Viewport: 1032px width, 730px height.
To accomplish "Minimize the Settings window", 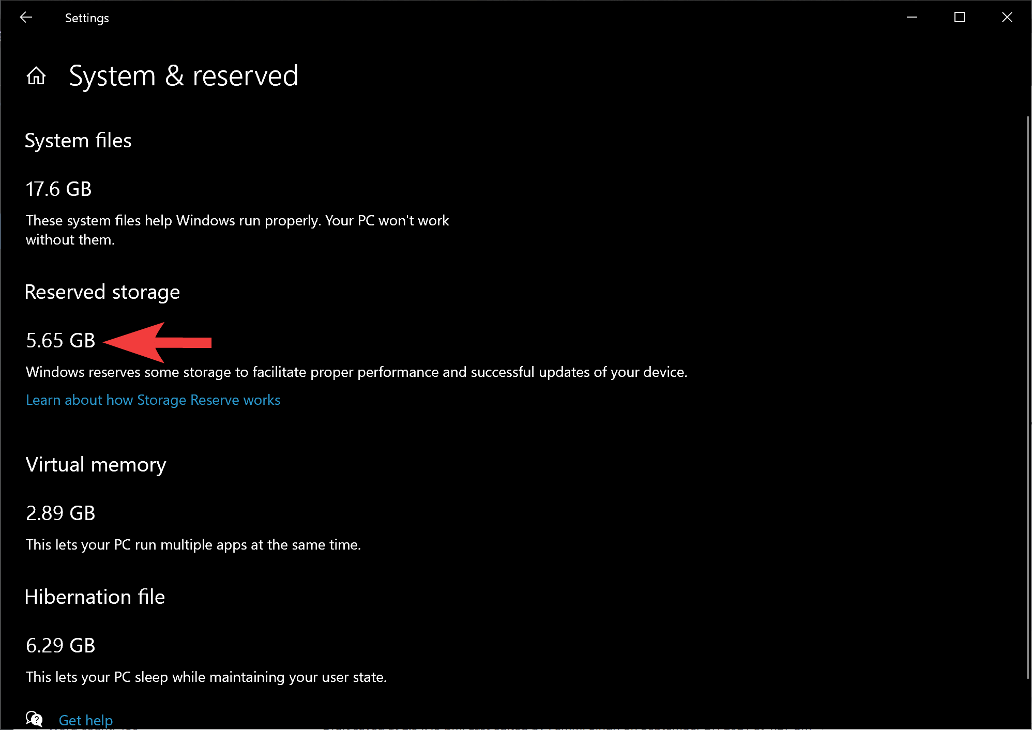I will pyautogui.click(x=912, y=18).
